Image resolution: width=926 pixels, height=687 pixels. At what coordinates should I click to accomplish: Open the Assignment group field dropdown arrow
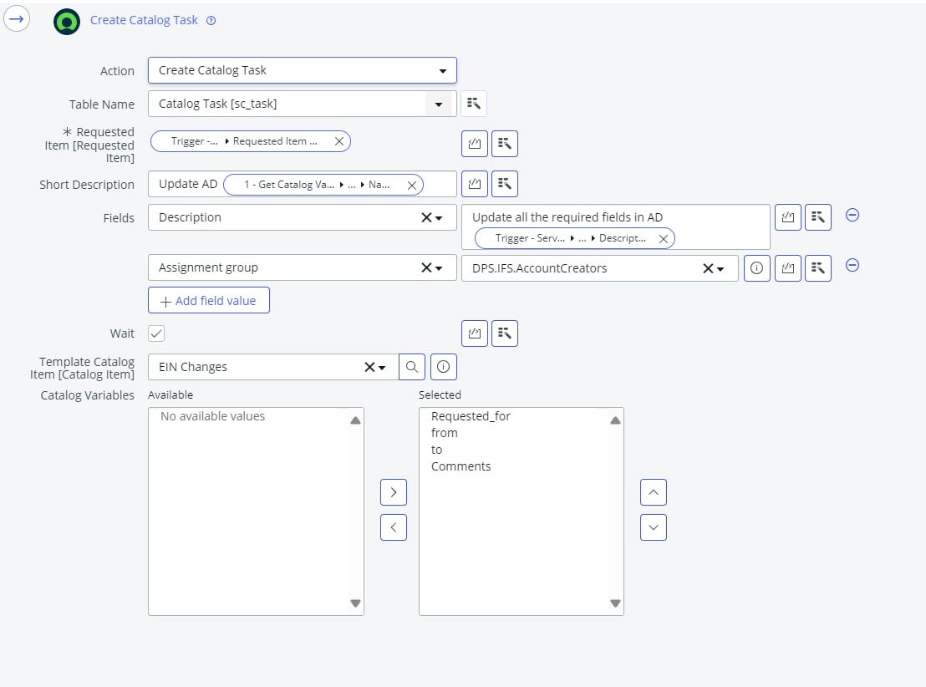tap(439, 268)
